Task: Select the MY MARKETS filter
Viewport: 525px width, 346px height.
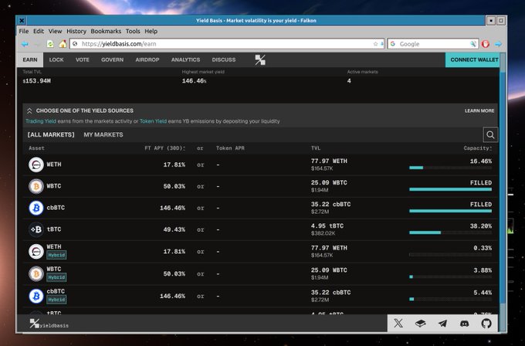Action: pyautogui.click(x=103, y=134)
